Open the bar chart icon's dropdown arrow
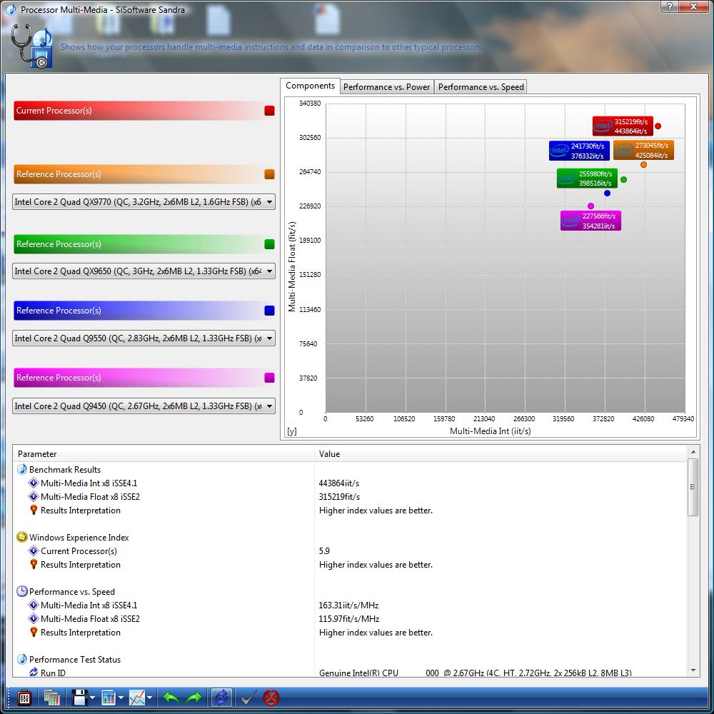The width and height of the screenshot is (714, 714). coord(121,698)
